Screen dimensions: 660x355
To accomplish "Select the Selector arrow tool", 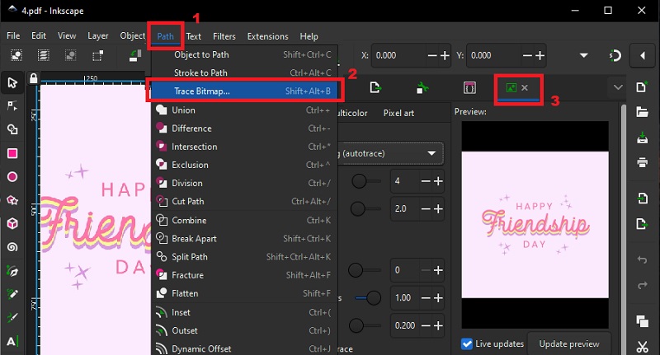I will coord(12,82).
